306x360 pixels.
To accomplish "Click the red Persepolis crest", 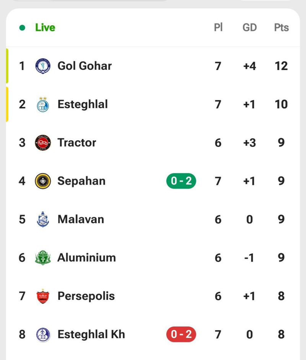I will click(x=43, y=296).
